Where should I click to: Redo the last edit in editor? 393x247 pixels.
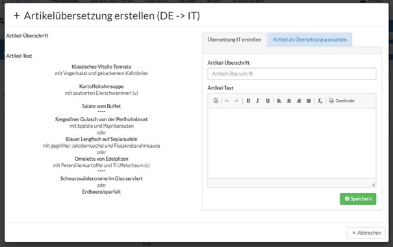point(236,100)
